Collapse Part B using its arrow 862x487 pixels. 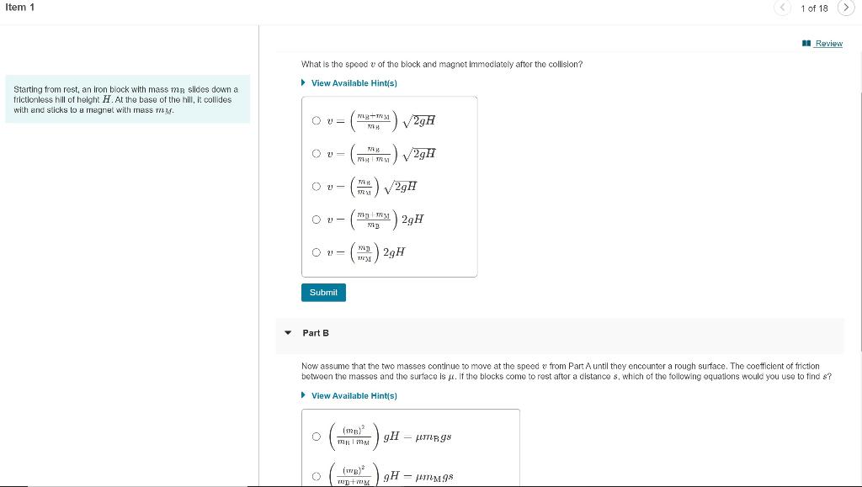tap(287, 333)
